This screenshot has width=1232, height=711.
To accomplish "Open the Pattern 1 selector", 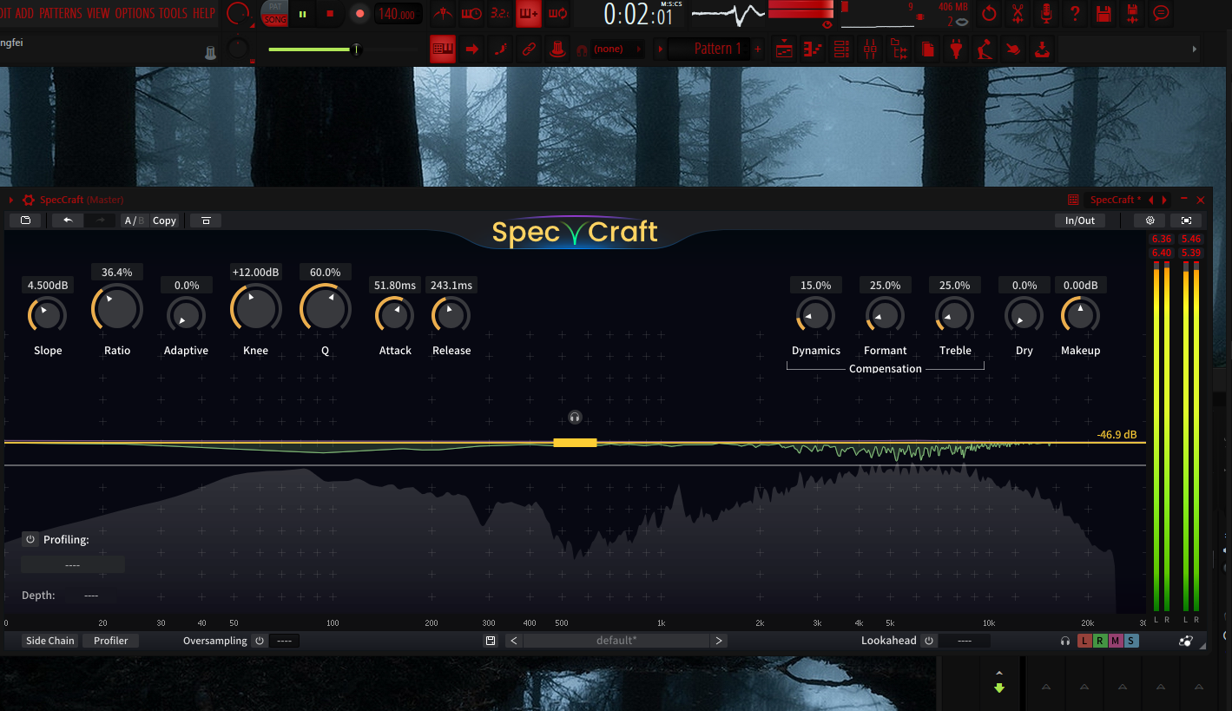I will 709,49.
